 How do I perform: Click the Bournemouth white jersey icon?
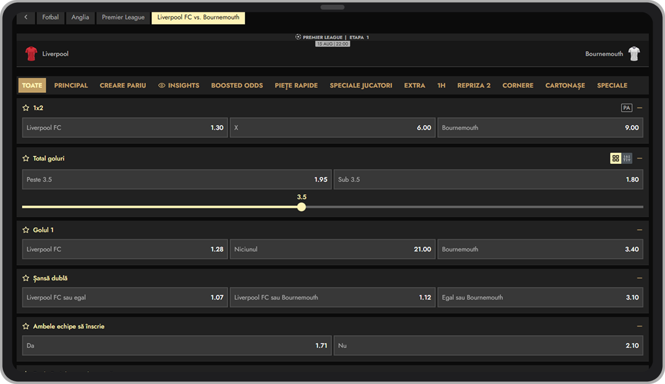pos(634,54)
